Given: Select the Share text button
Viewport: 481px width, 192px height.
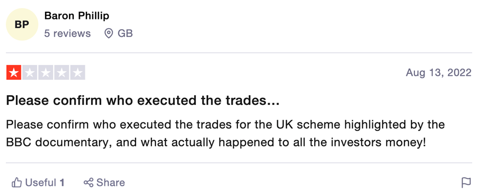Looking at the screenshot, I should point(111,183).
